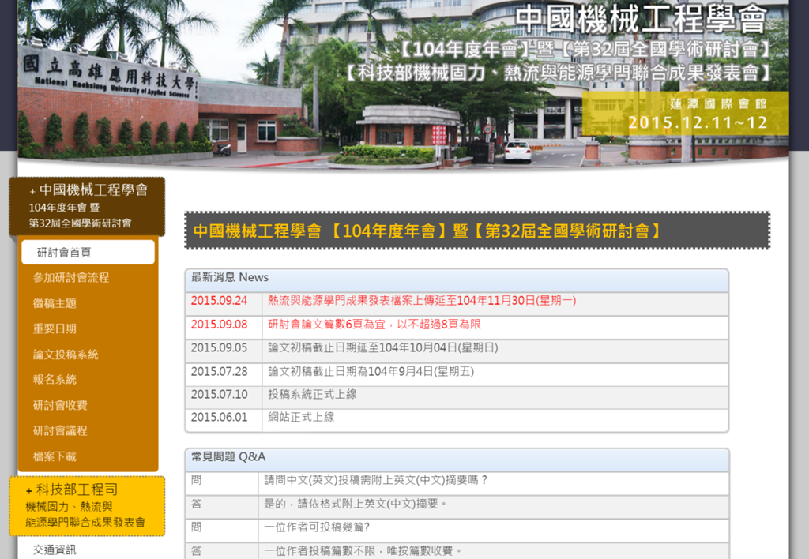Open 論文投稿系統 link
This screenshot has width=809, height=559.
click(x=66, y=355)
